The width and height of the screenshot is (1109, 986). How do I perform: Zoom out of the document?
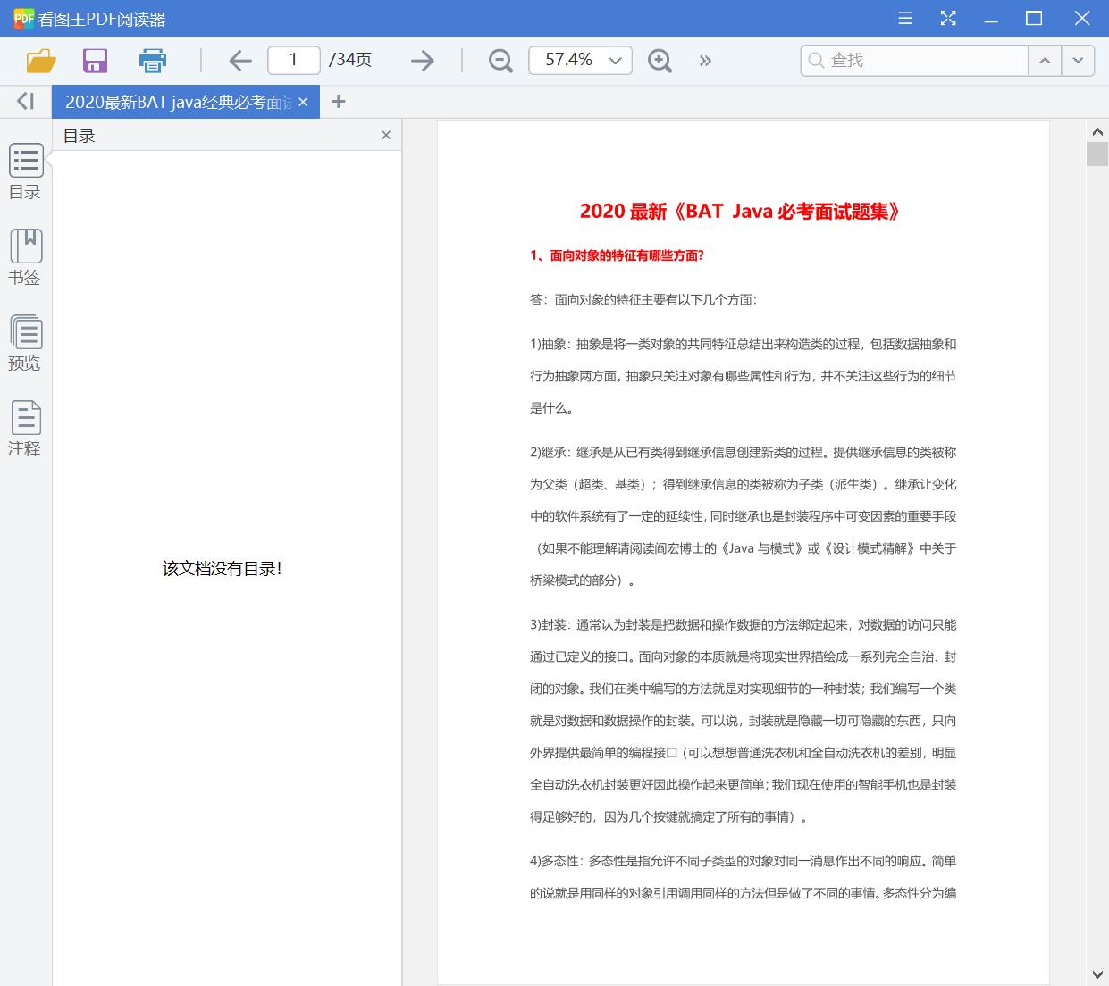click(x=501, y=60)
